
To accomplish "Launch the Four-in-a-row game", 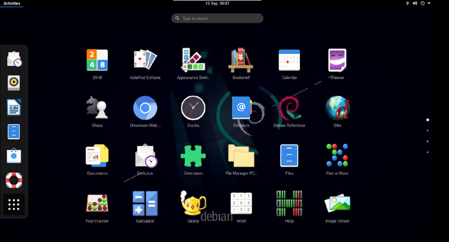I will [97, 203].
